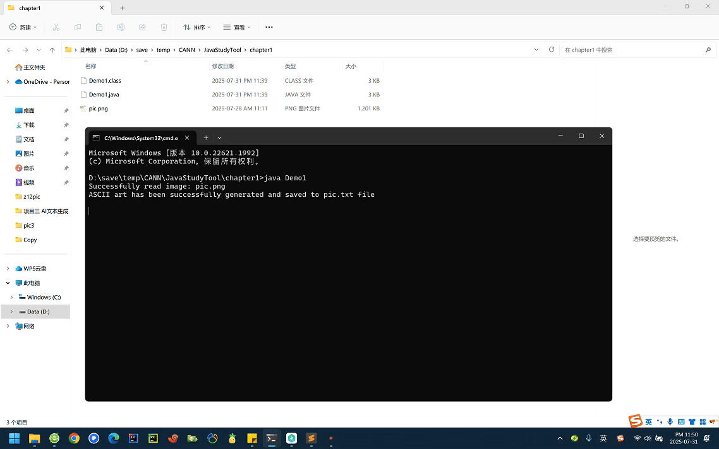The image size is (719, 449).
Task: Select the chapter1 Explorer tab
Action: 56,8
